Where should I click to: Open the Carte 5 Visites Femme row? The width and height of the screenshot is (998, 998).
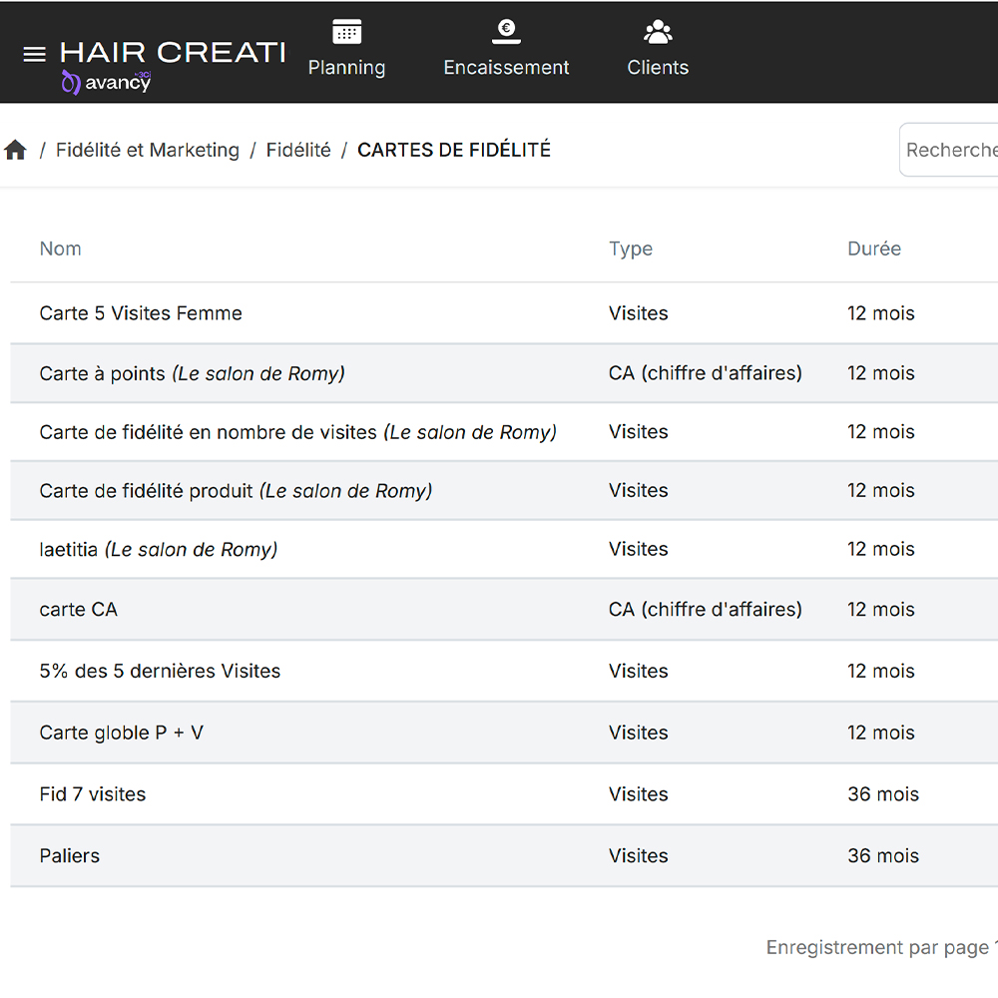(141, 313)
